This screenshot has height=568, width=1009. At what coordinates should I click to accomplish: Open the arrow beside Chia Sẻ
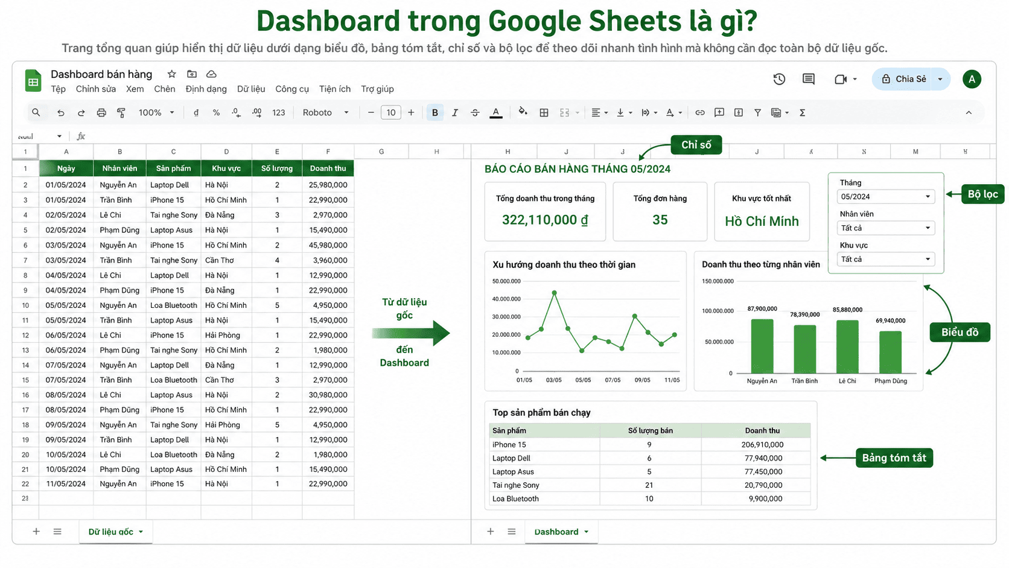[940, 79]
